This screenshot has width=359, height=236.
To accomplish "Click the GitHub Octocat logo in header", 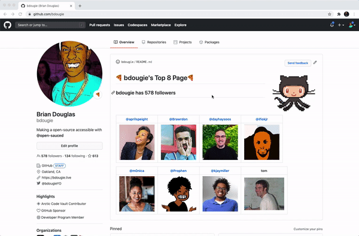I will point(7,25).
